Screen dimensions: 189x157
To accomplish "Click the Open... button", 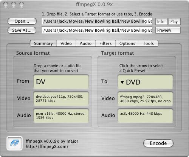I will 22,21.
